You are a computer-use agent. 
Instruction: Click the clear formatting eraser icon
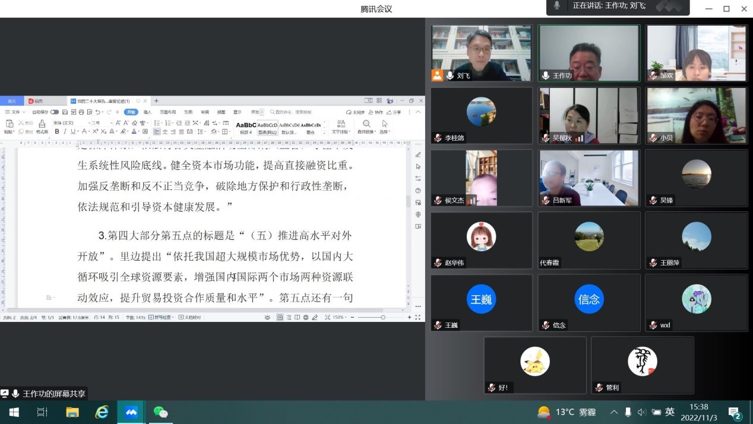click(134, 123)
